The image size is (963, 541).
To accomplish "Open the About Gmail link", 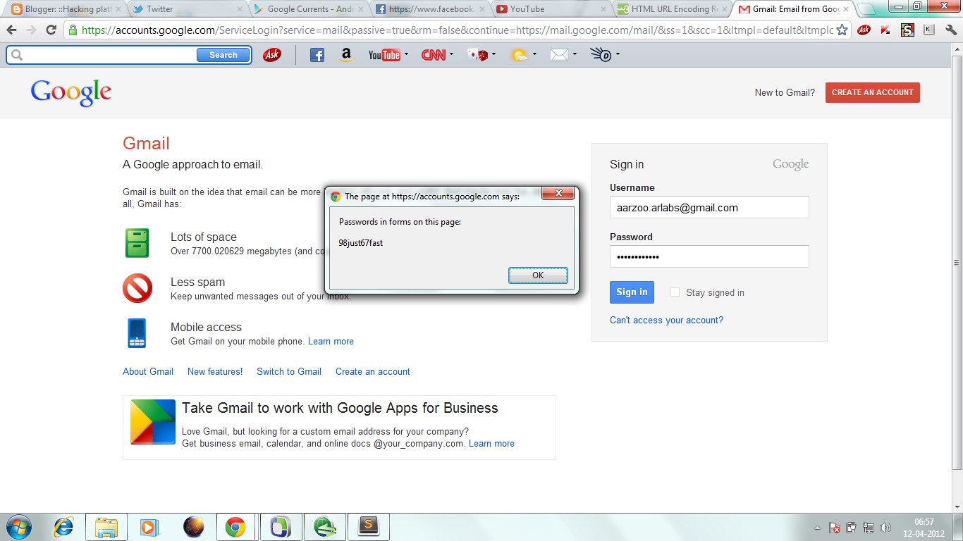I will 148,371.
